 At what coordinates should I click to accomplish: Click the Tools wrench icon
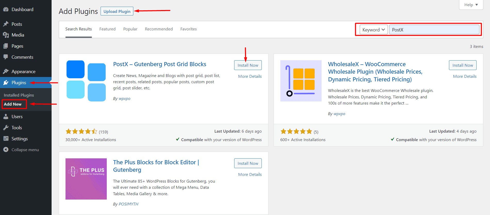click(6, 128)
